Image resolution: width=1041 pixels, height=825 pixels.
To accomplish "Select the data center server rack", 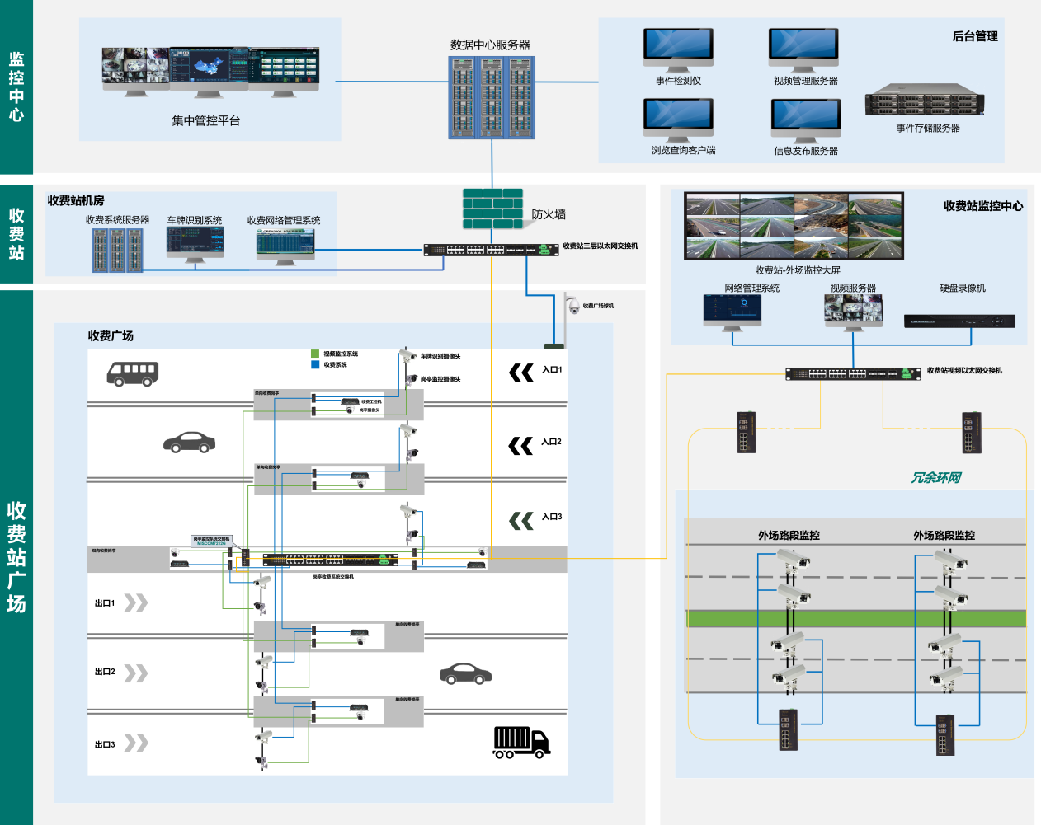I will click(x=492, y=97).
